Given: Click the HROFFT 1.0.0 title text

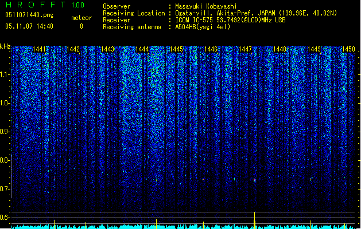Looking at the screenshot, I should [45, 5].
